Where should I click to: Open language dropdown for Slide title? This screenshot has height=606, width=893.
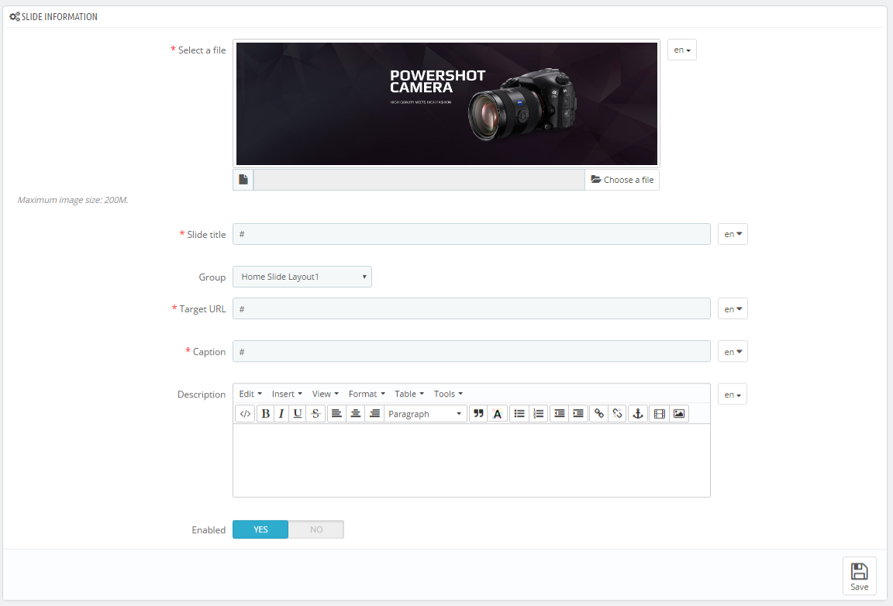click(733, 234)
